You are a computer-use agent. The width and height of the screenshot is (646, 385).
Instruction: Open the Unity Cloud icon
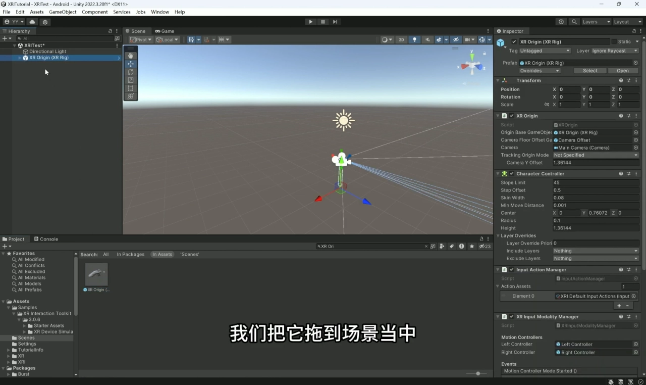point(32,22)
